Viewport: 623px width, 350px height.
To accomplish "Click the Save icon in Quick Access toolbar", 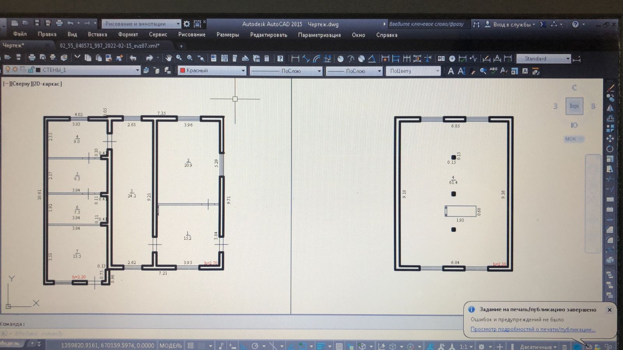I will 37,23.
